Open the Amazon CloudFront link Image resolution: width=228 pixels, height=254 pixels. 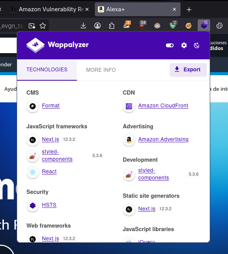tap(163, 105)
